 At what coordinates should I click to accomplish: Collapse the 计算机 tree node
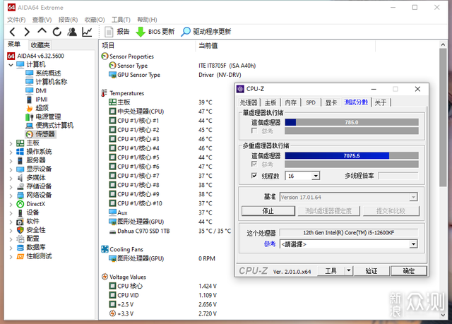click(11, 65)
